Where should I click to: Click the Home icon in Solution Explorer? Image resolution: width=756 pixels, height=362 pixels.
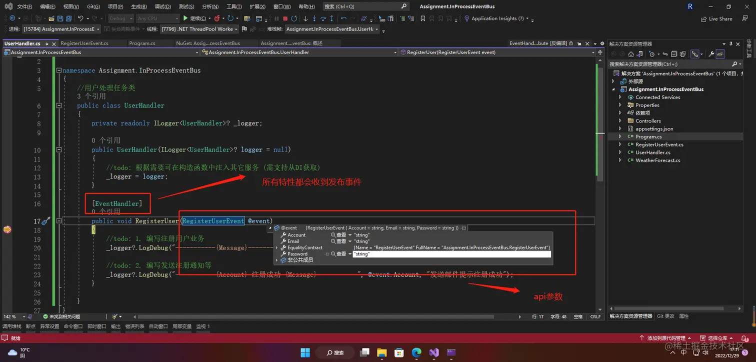[631, 54]
